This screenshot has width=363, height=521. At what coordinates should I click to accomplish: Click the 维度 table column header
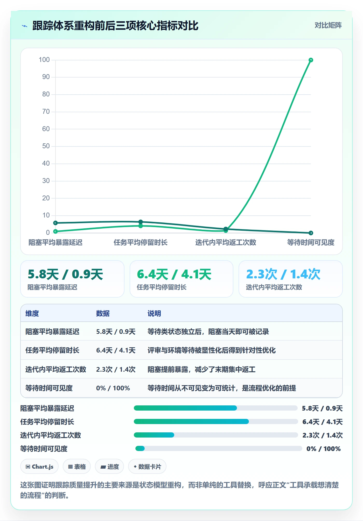[x=32, y=313]
